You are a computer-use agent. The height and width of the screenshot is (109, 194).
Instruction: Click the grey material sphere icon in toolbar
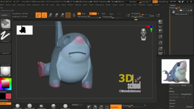tap(74, 15)
